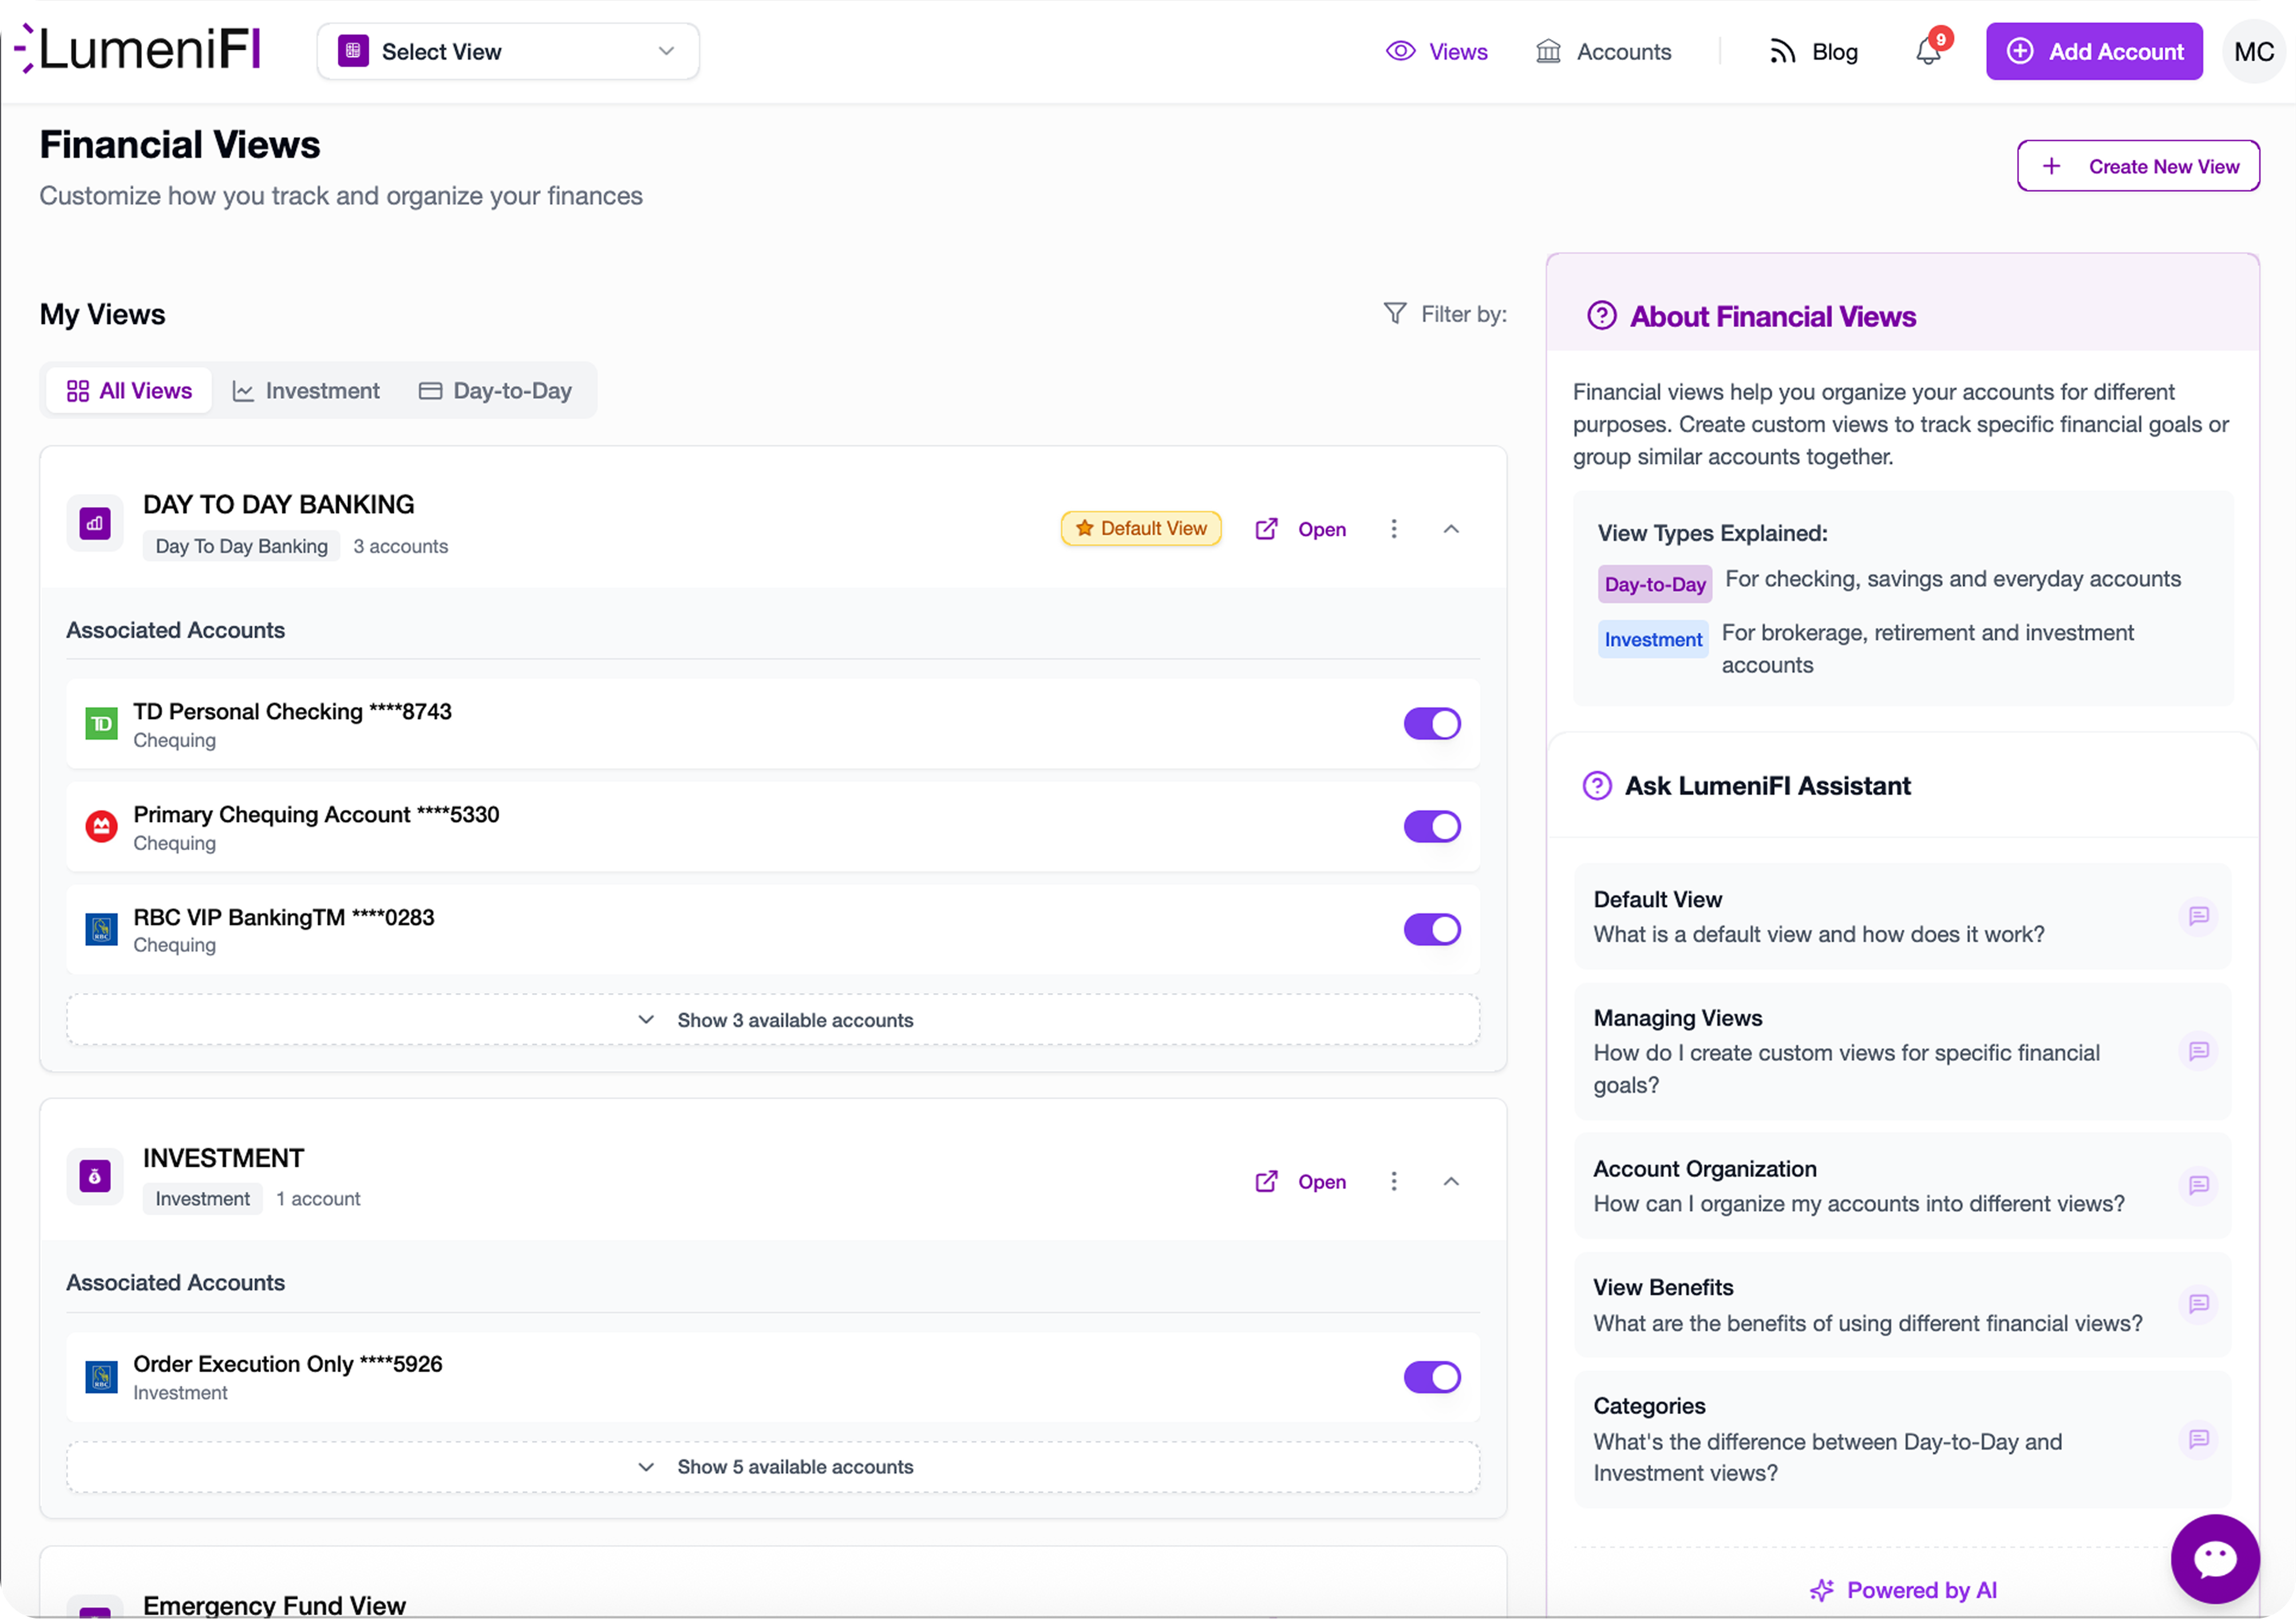This screenshot has width=2296, height=1619.
Task: Click the Investment view piggy bank icon
Action: 94,1176
